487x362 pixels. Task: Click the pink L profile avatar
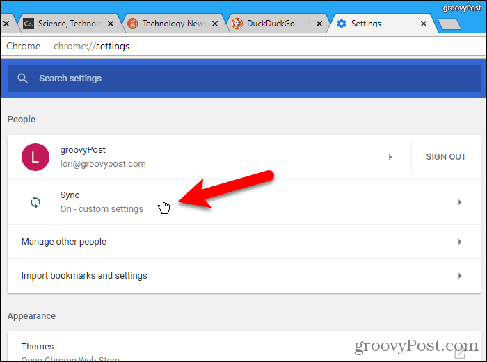tap(35, 157)
